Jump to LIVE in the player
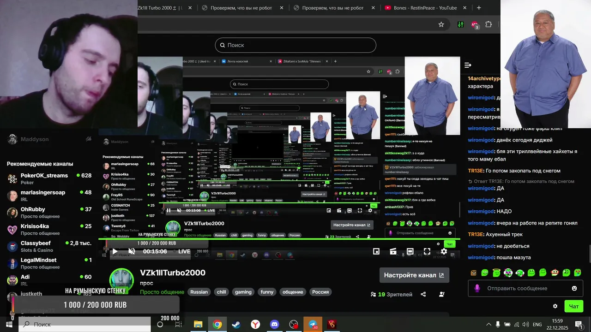The width and height of the screenshot is (591, 332). [184, 251]
